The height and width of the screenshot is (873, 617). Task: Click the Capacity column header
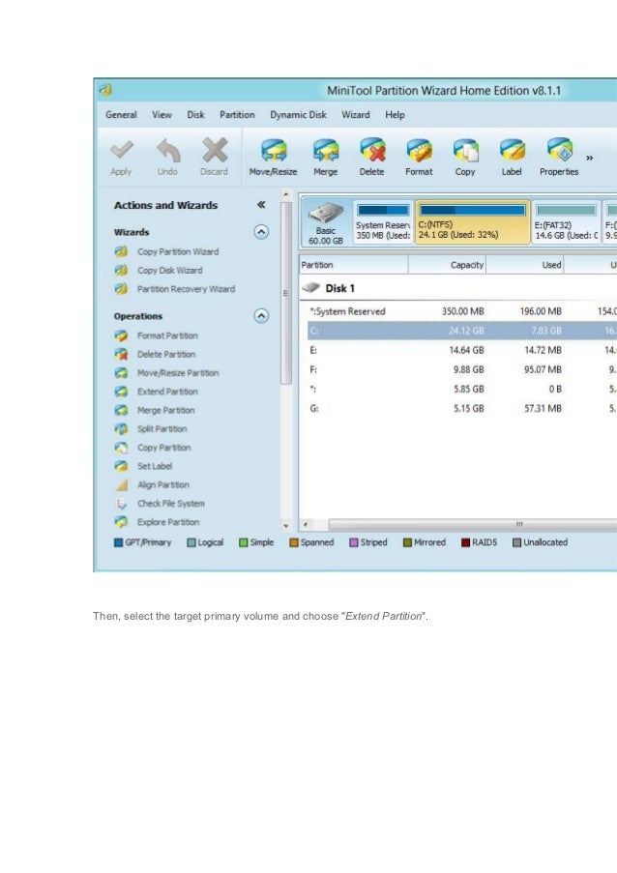(447, 265)
